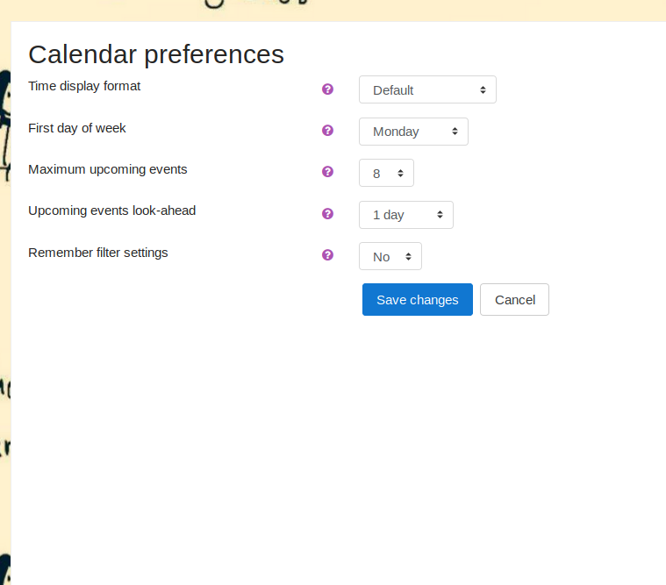This screenshot has height=585, width=666.
Task: Open help for First day of week
Action: tap(327, 131)
